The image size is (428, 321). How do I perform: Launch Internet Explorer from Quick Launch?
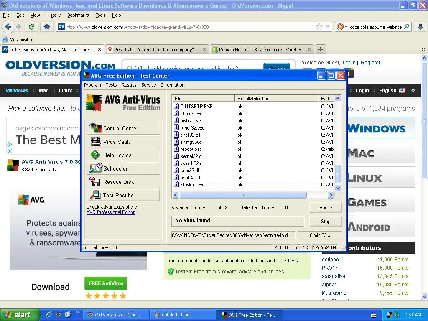pos(49,315)
